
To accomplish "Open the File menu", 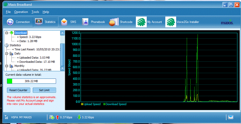I will 8,12.
